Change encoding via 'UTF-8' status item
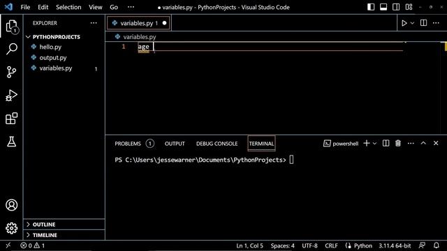Image resolution: width=447 pixels, height=251 pixels. pyautogui.click(x=309, y=245)
